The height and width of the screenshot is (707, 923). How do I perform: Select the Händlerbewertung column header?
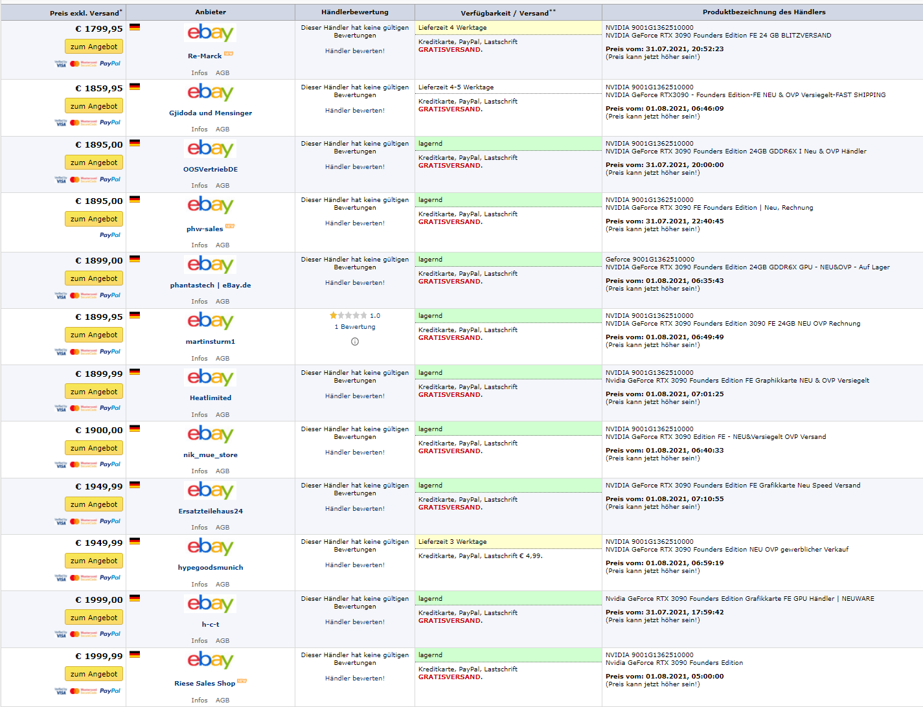coord(355,12)
